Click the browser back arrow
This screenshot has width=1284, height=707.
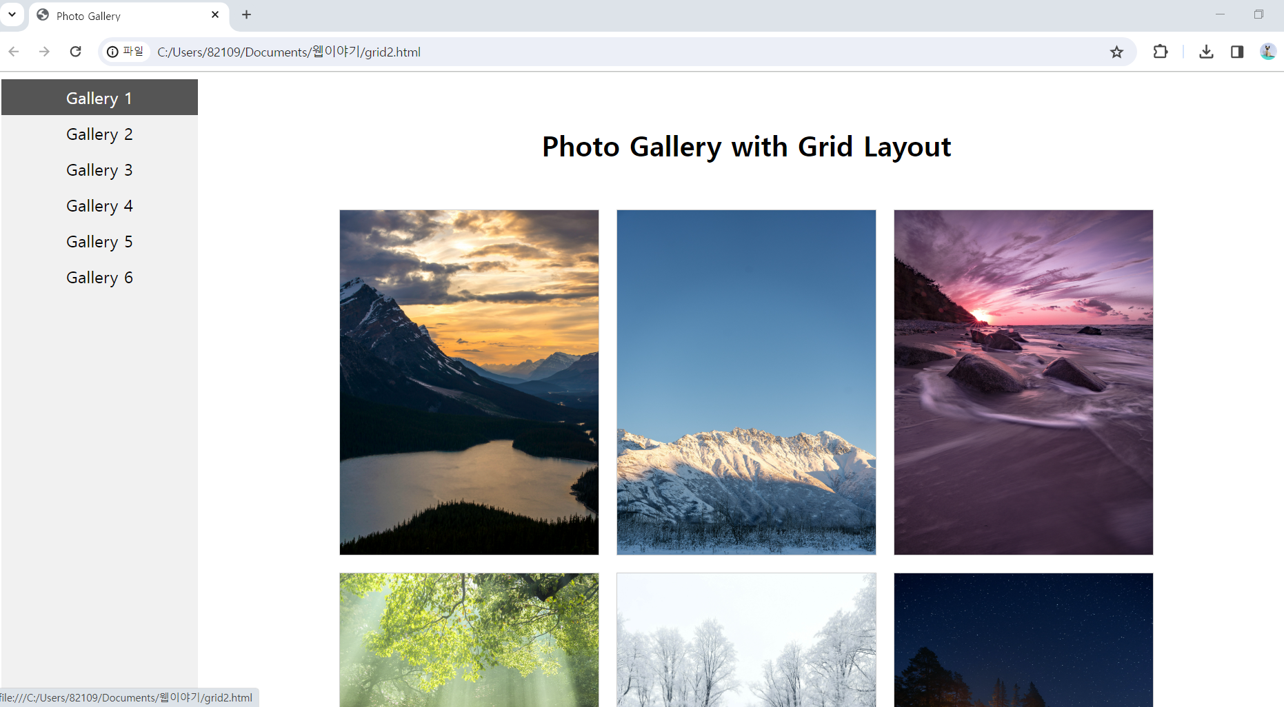coord(14,52)
